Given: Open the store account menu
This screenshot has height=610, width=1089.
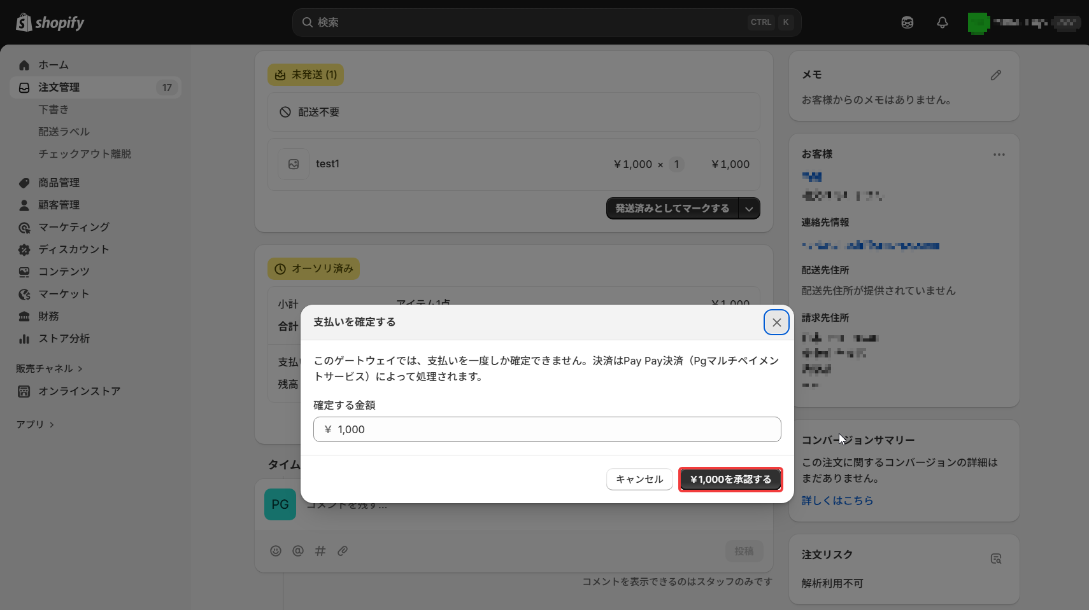Looking at the screenshot, I should [1024, 22].
